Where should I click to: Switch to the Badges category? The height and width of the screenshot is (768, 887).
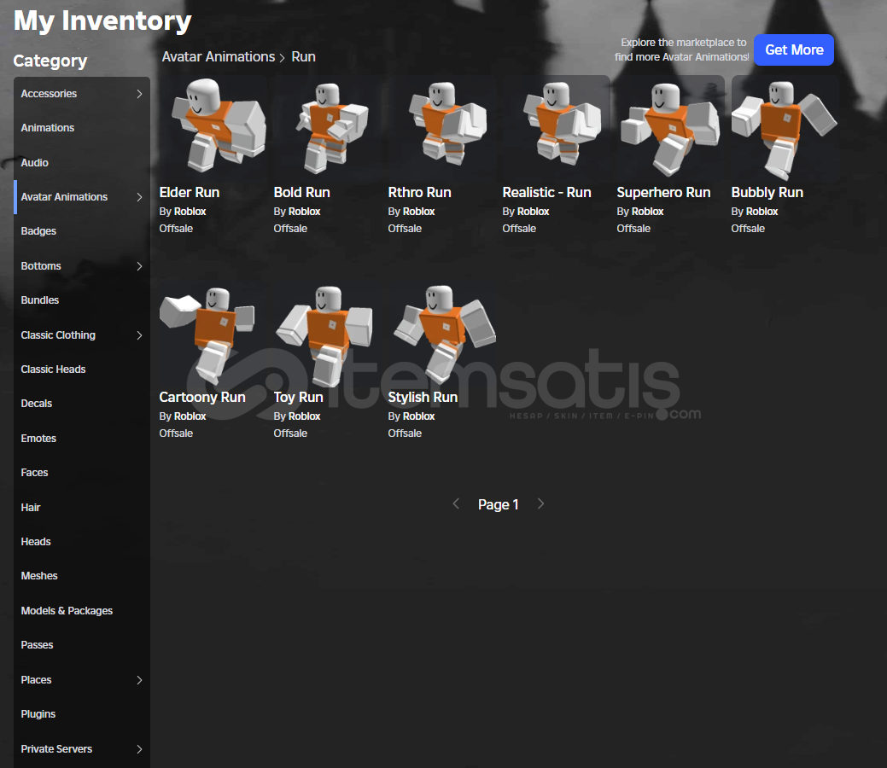tap(38, 231)
